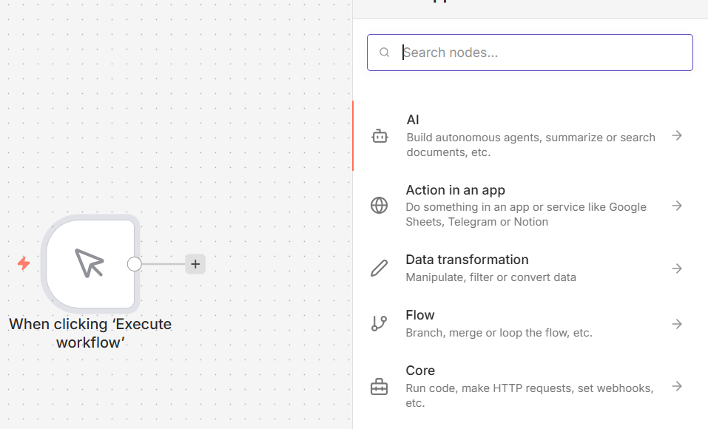Click the branch icon for Flow
Viewport: 708px width, 429px height.
point(379,323)
